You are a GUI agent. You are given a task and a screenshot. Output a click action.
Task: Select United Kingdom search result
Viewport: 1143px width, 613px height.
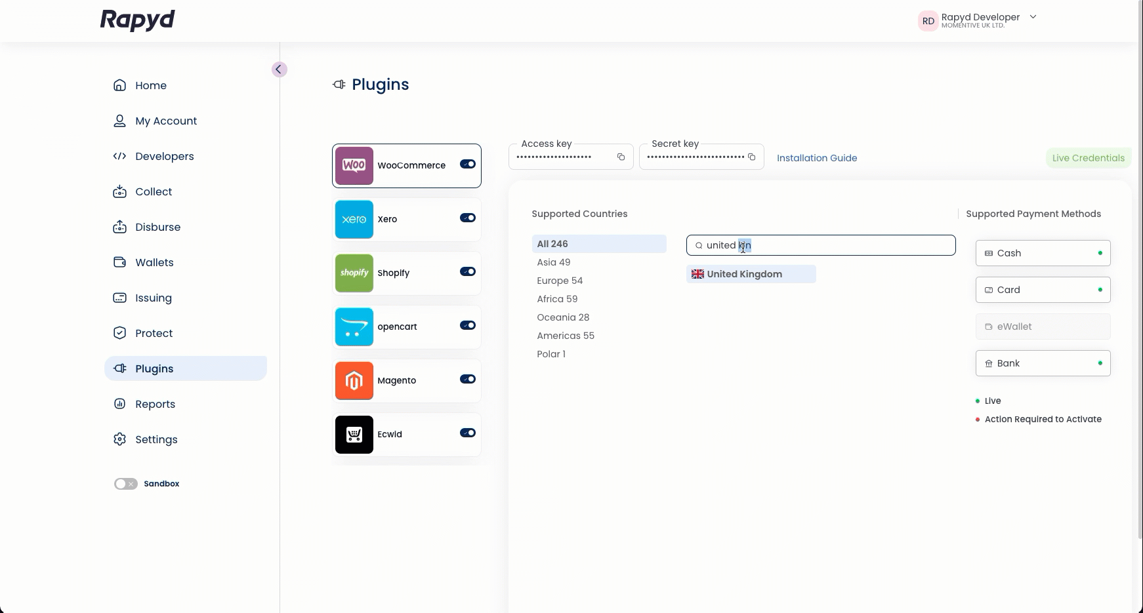point(751,274)
